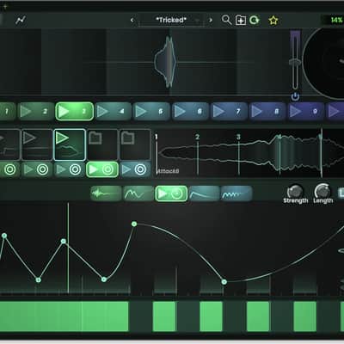Screen dimensions: 344x344
Task: Trigger scene pad 6
Action: 190,111
